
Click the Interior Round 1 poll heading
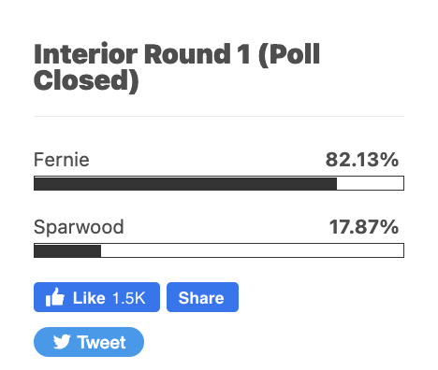tap(177, 67)
